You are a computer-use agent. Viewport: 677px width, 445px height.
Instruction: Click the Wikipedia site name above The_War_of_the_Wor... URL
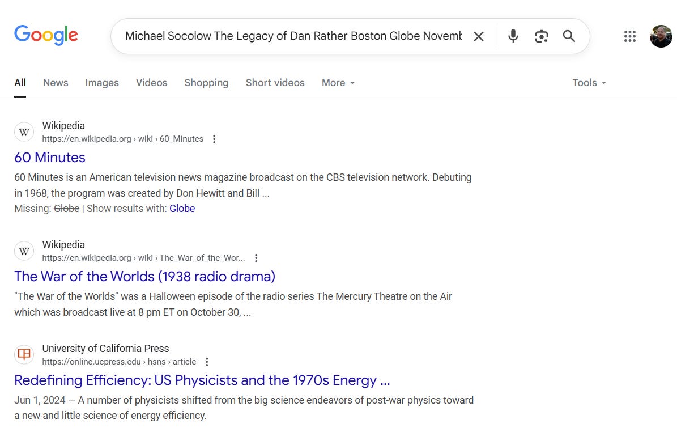click(63, 244)
